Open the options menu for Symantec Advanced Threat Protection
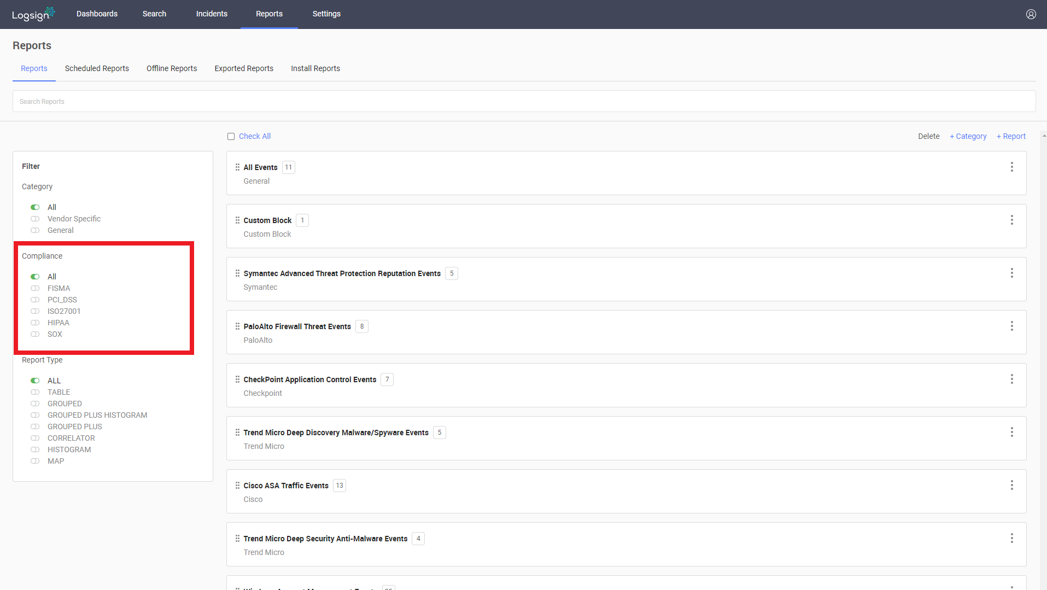The height and width of the screenshot is (590, 1047). pos(1011,273)
